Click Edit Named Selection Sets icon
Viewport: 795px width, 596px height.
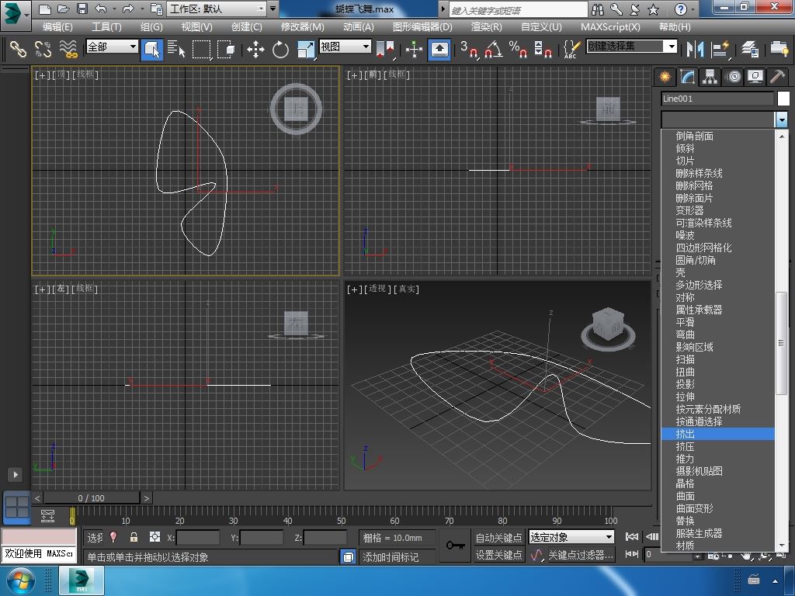(x=571, y=49)
